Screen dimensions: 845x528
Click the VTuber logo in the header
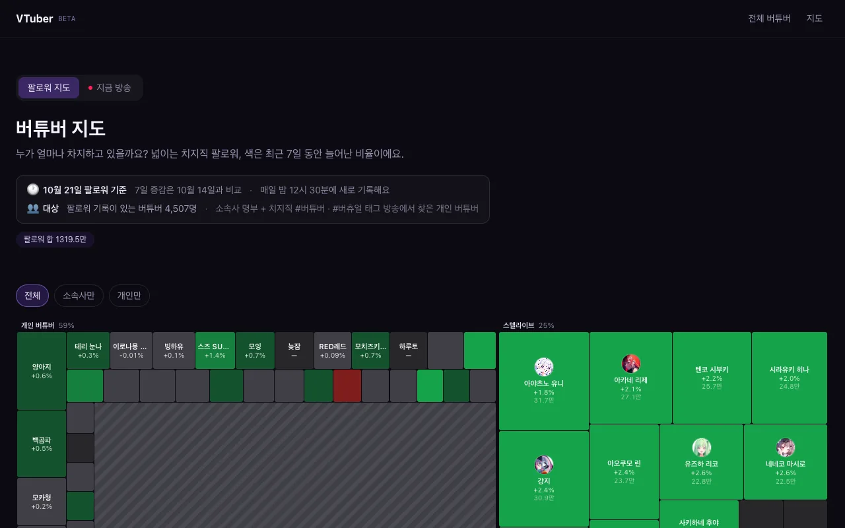tap(34, 18)
